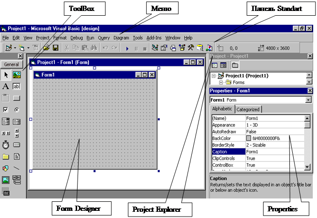The width and height of the screenshot is (317, 218).
Task: Collapse the Forms folder node
Action: pos(221,82)
